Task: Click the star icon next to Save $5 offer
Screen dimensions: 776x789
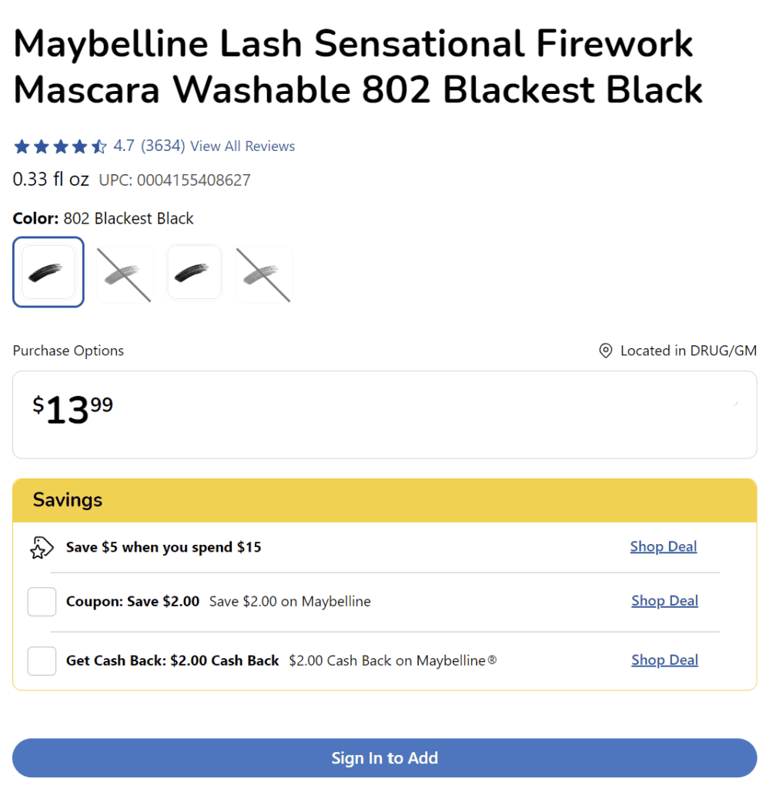Action: click(42, 547)
